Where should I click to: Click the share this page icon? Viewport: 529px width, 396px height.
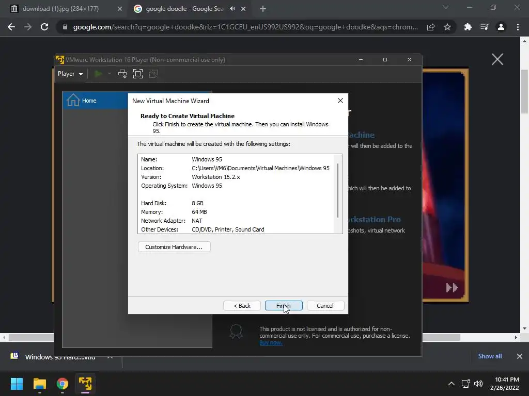431,27
